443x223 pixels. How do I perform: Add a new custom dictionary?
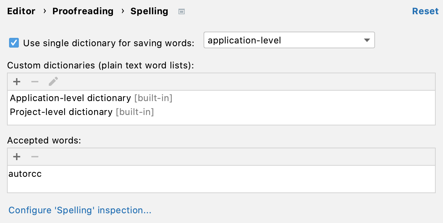16,82
